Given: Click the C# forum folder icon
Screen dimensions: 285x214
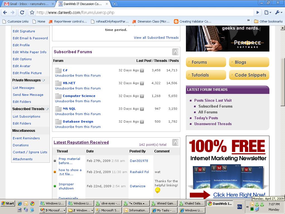Looking at the screenshot, I should click(x=58, y=70).
